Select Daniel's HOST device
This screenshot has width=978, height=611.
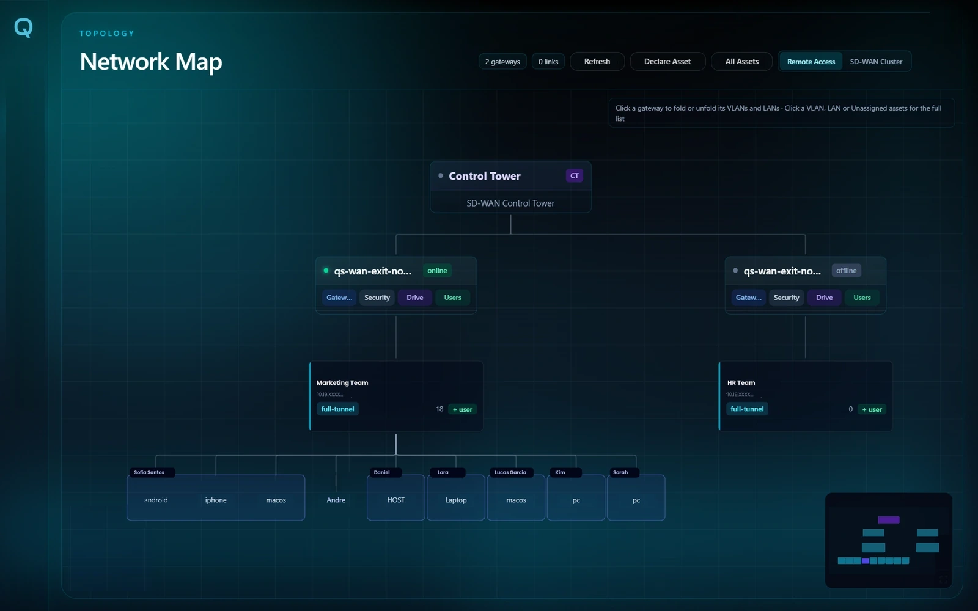coord(396,499)
